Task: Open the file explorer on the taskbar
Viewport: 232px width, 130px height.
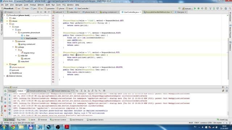Action: (x=22, y=127)
